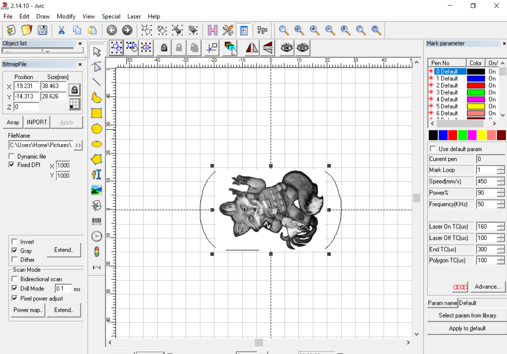Screen dimensions: 507x354
Task: Open the Hatch tool (H icon)
Action: (x=213, y=30)
